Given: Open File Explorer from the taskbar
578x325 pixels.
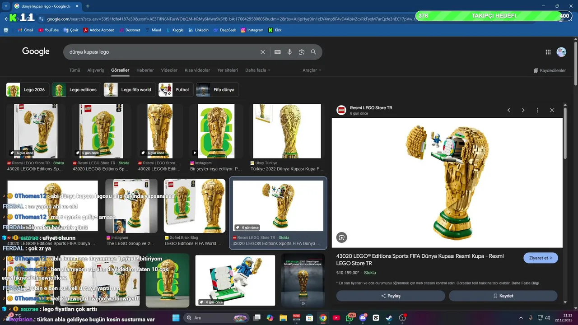Looking at the screenshot, I should [x=283, y=318].
